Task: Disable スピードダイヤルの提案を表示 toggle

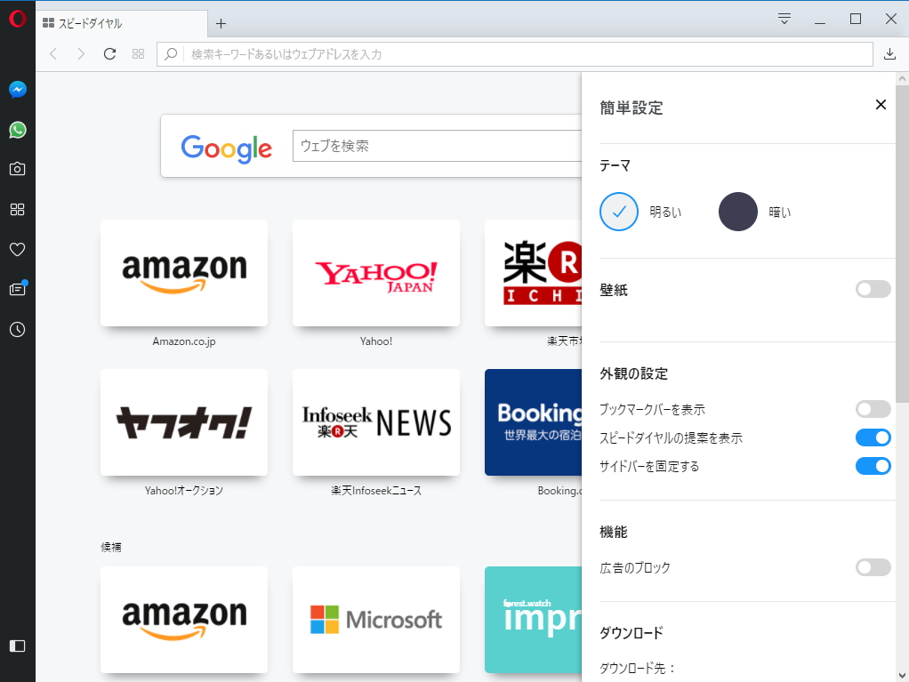Action: coord(873,437)
